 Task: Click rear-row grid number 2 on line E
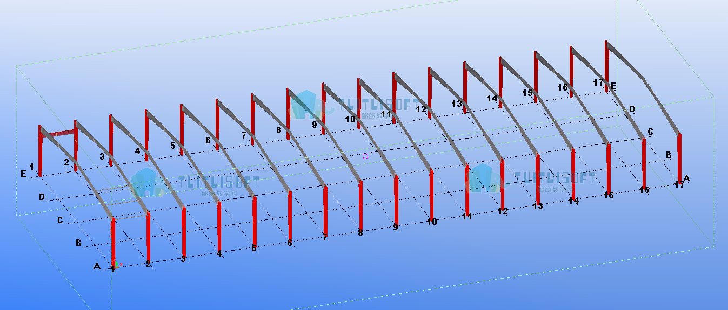click(x=66, y=162)
